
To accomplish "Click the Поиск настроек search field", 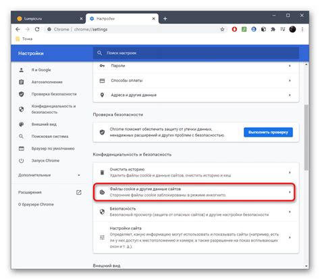I will click(196, 53).
